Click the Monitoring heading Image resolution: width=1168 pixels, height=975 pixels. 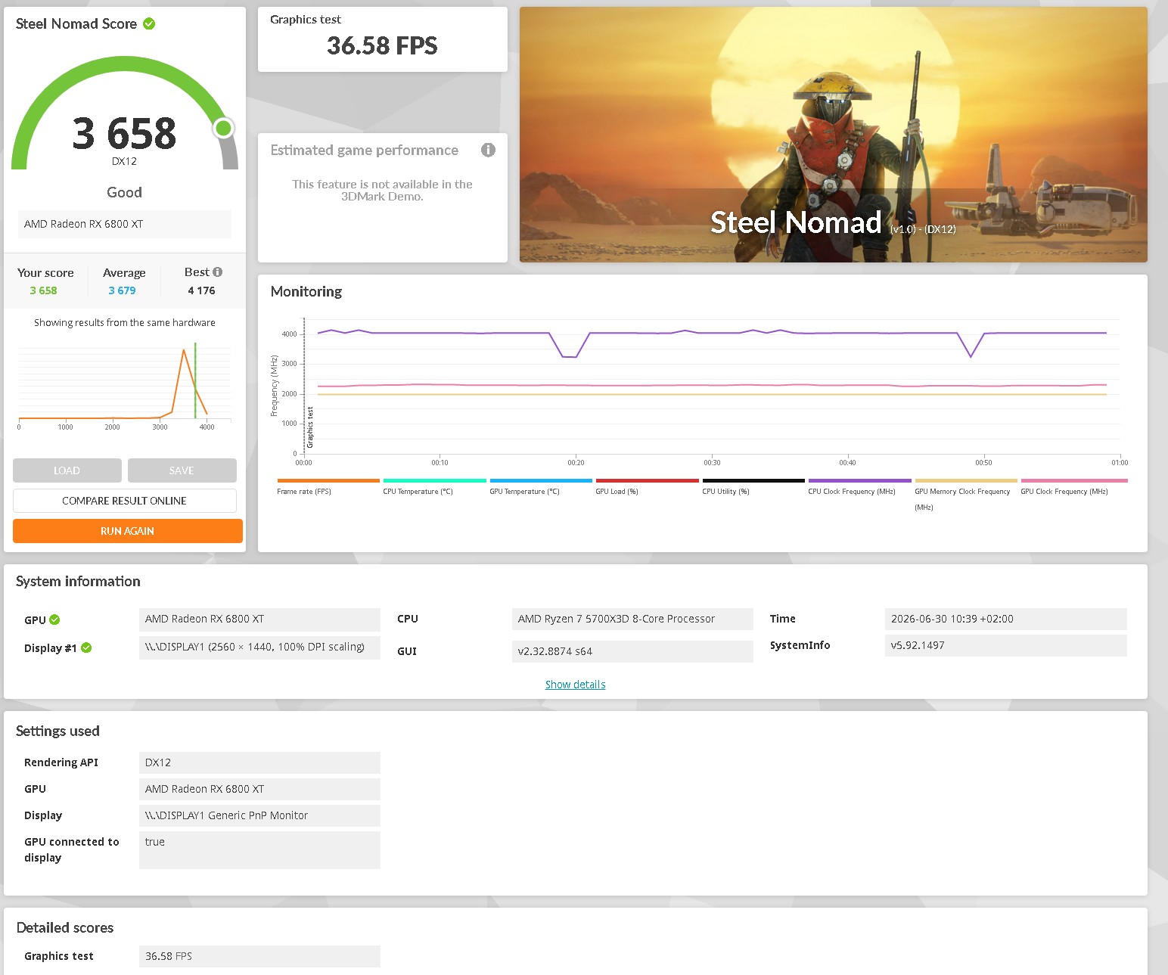click(x=306, y=291)
